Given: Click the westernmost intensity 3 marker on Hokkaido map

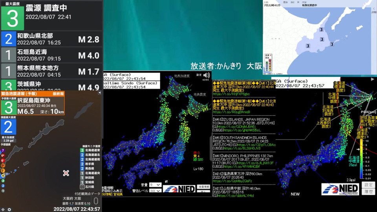Looking at the screenshot, I should point(308,46).
